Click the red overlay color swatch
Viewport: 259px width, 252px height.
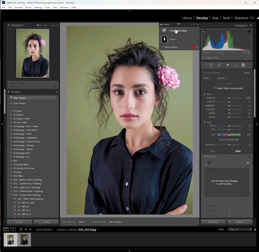tap(192, 47)
